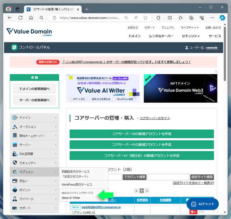Open the サービス top navigation menu
The image size is (231, 219).
pos(215,36)
